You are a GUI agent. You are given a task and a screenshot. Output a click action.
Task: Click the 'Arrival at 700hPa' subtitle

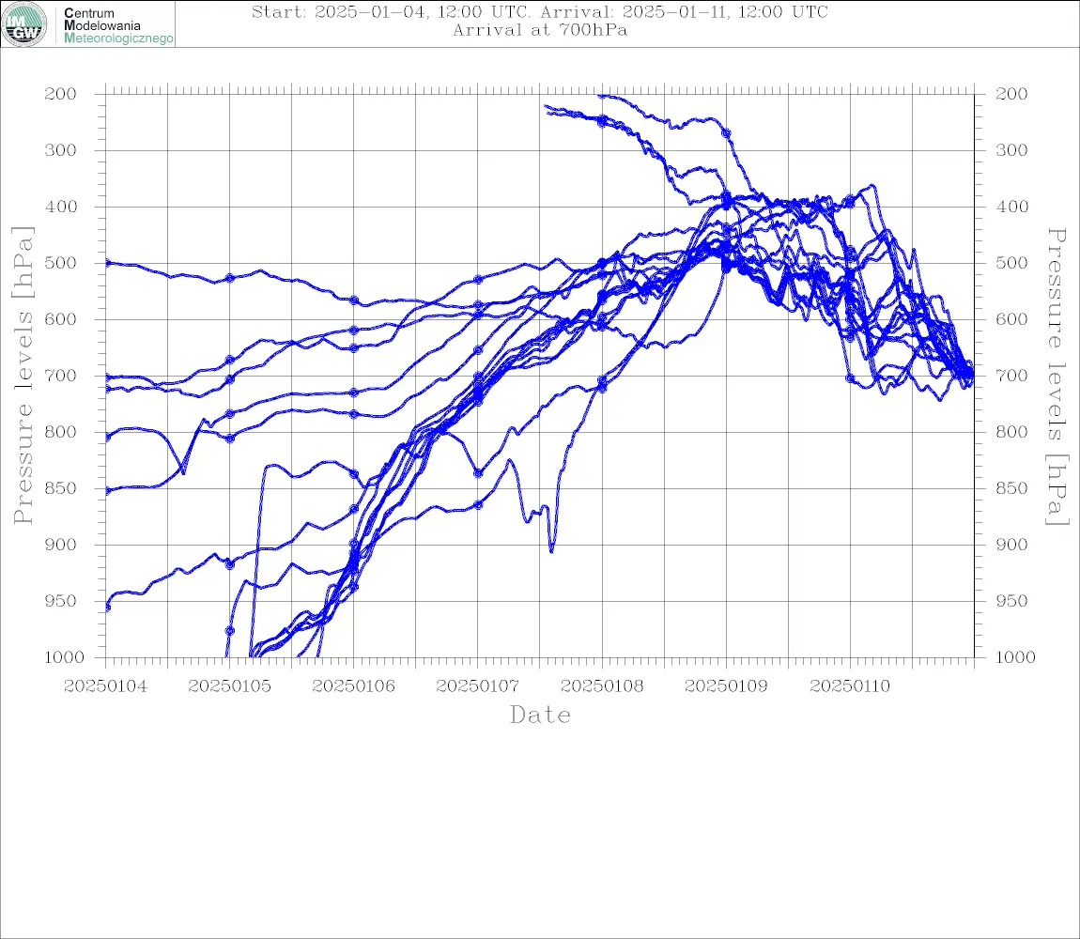point(540,30)
